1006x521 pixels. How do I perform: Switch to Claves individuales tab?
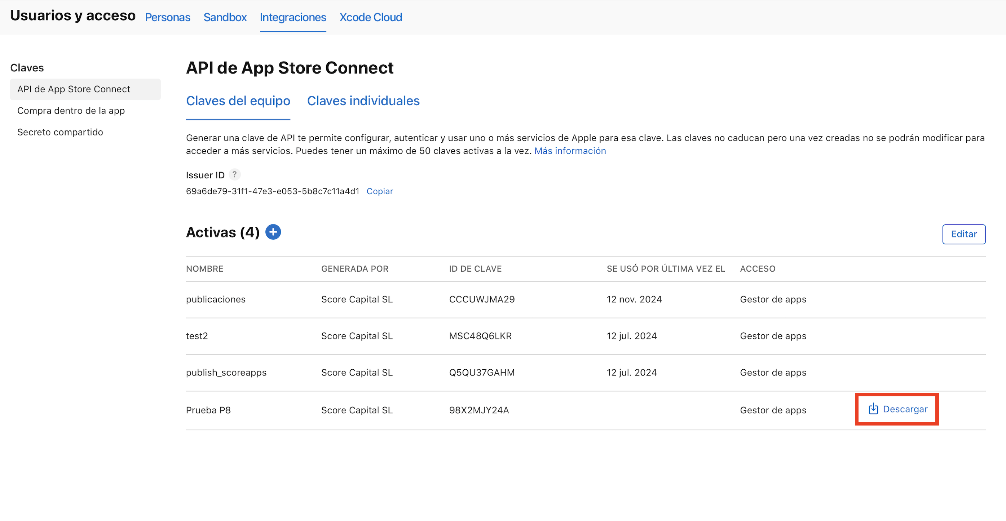tap(363, 101)
